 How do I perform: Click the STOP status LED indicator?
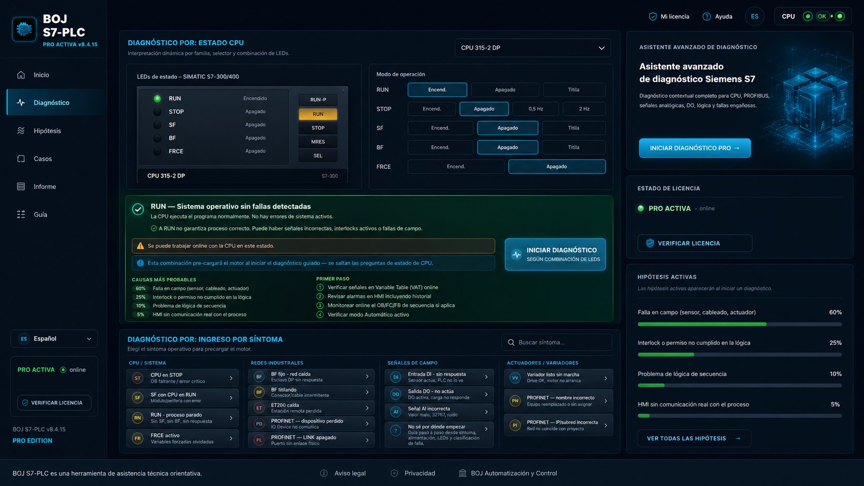(157, 112)
